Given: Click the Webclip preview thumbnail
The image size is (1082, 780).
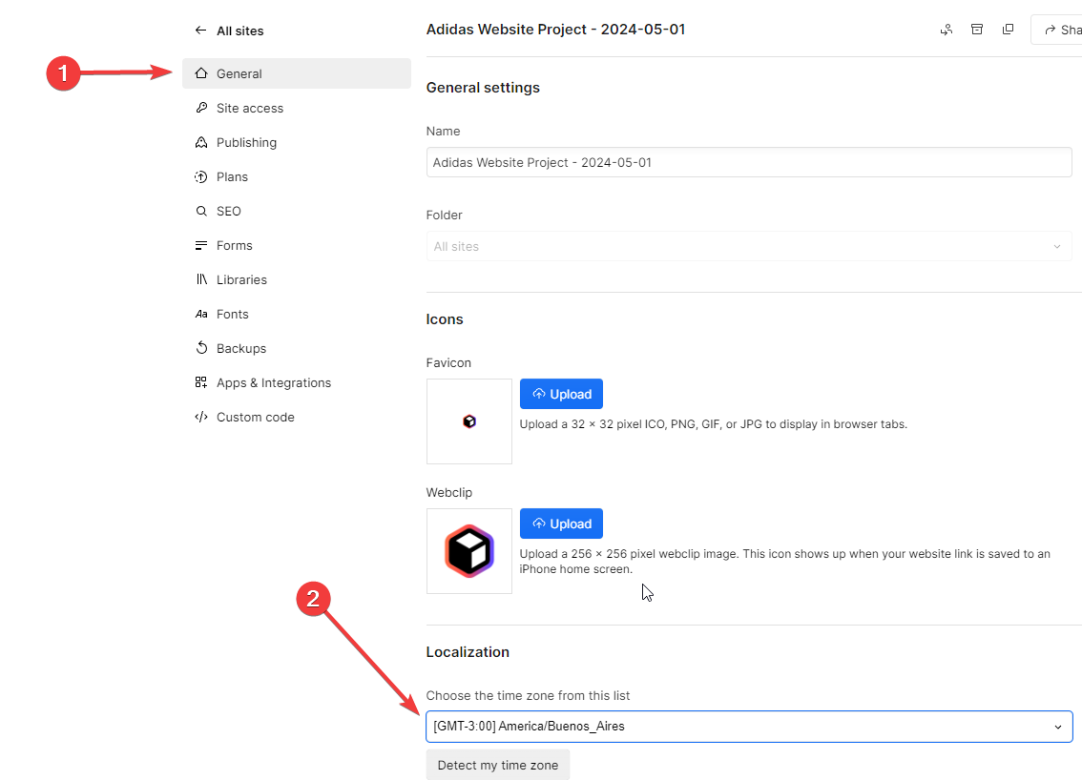Looking at the screenshot, I should tap(469, 551).
